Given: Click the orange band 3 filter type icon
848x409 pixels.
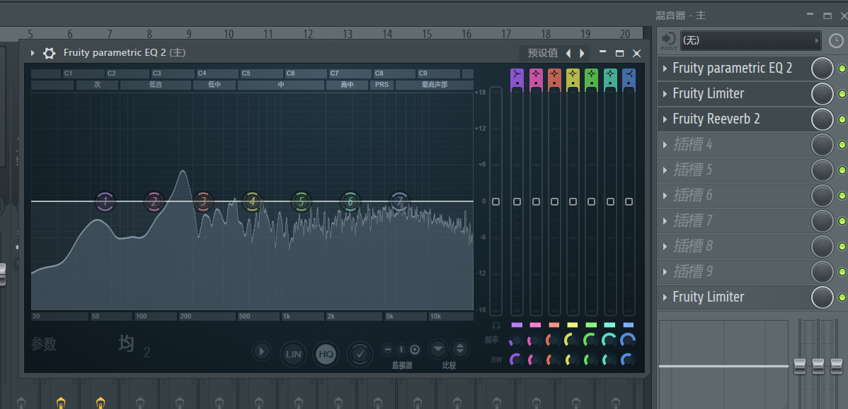Looking at the screenshot, I should pos(554,73).
